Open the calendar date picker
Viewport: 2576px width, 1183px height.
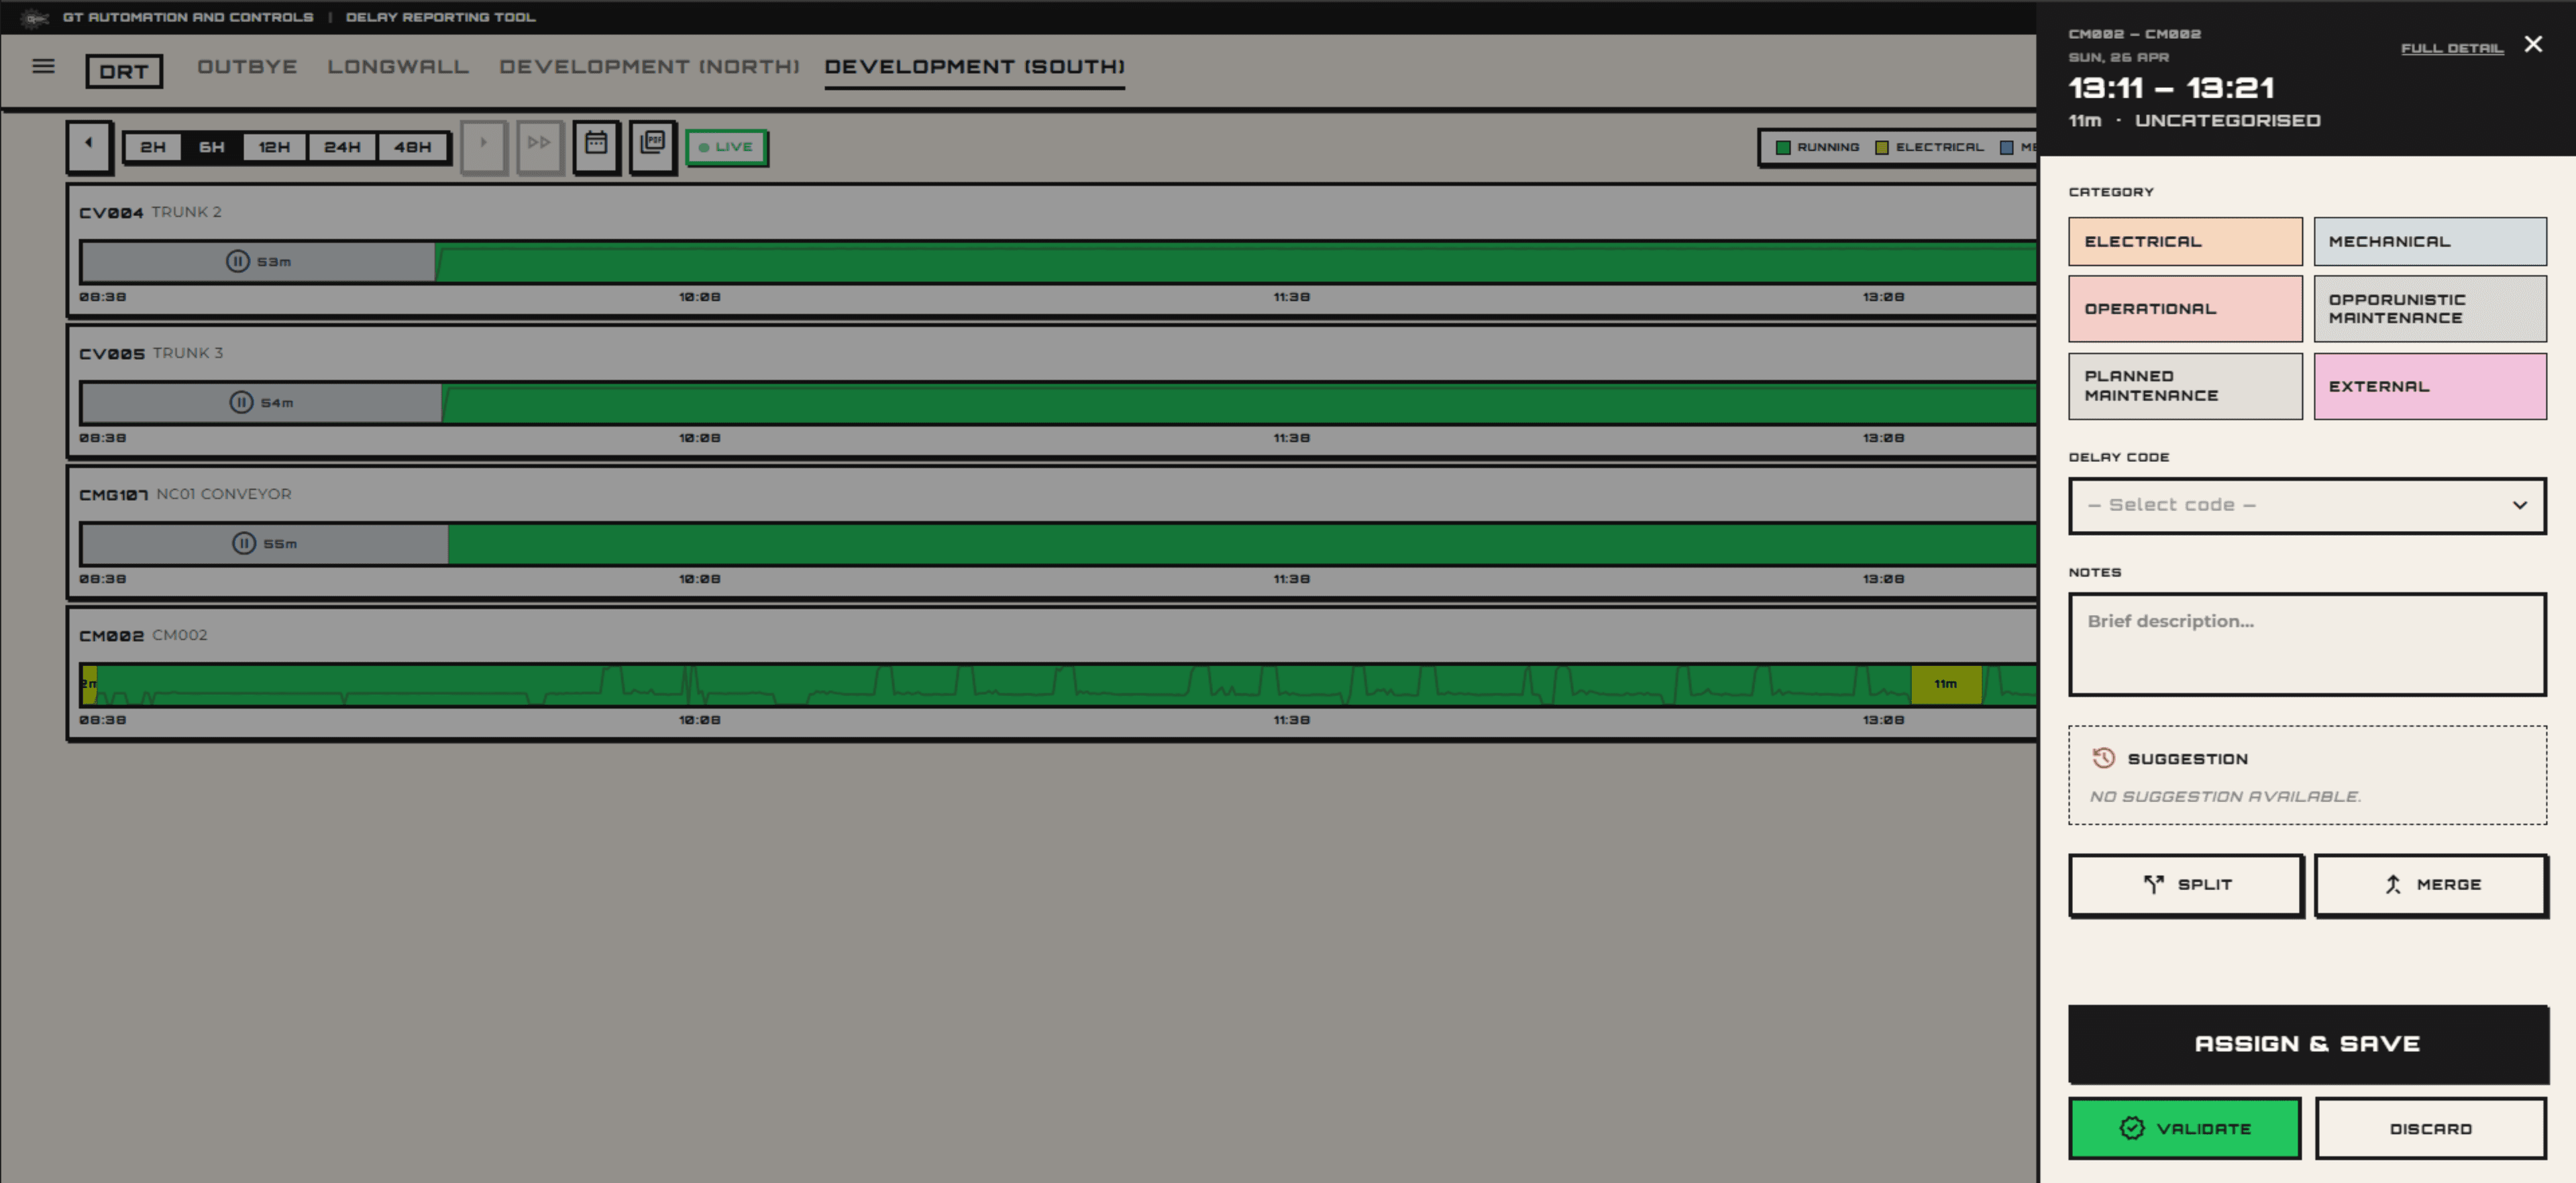(597, 146)
